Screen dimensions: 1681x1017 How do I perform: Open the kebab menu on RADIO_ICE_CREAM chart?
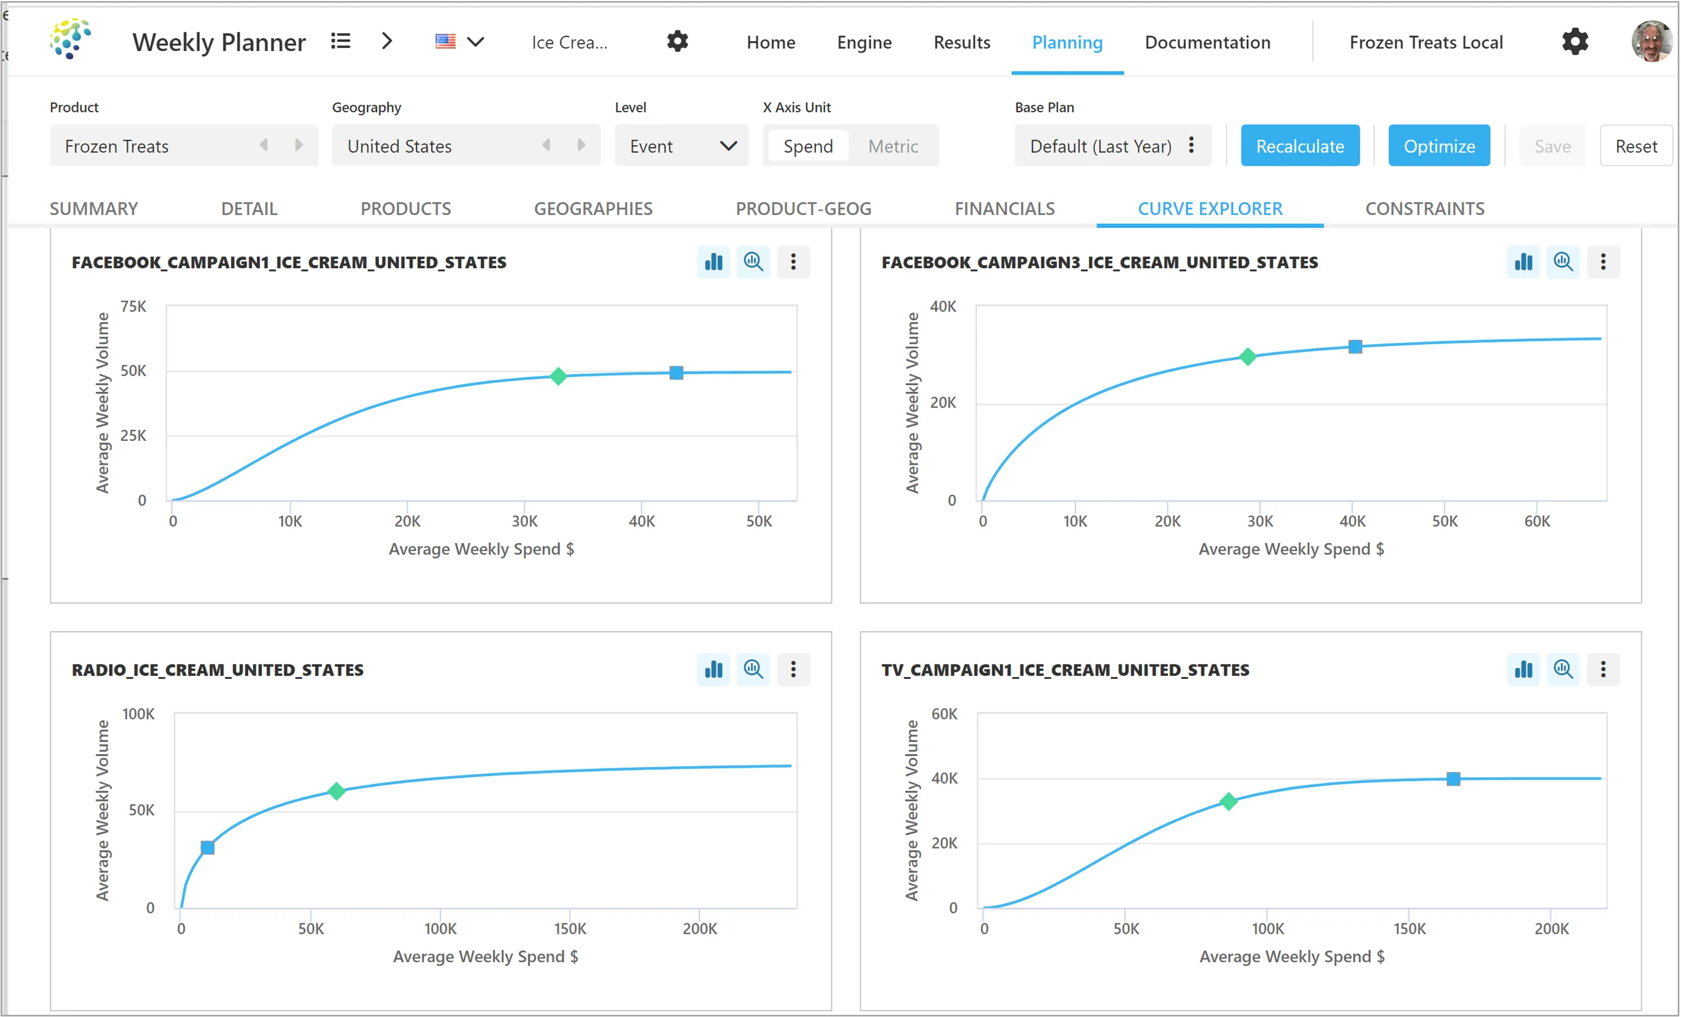793,670
